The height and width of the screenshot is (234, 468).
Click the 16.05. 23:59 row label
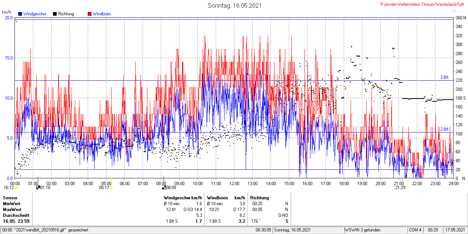pyautogui.click(x=16, y=221)
